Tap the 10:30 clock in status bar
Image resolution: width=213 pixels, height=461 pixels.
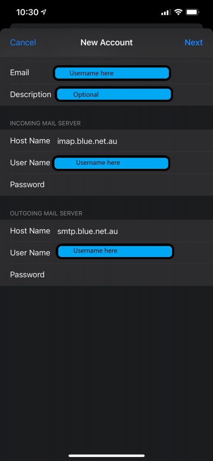[27, 12]
